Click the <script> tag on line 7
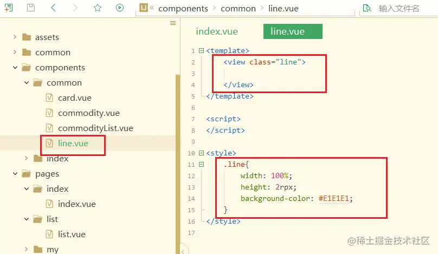Screen dimensions: 438x254 pyautogui.click(x=223, y=119)
